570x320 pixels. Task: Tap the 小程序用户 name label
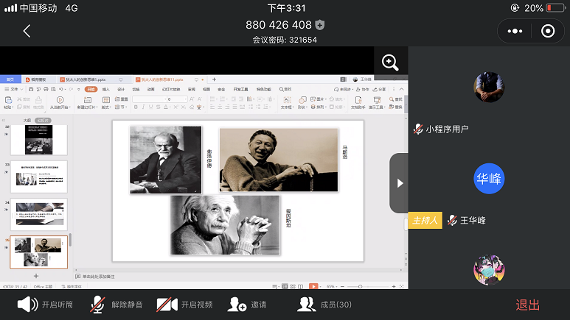447,129
